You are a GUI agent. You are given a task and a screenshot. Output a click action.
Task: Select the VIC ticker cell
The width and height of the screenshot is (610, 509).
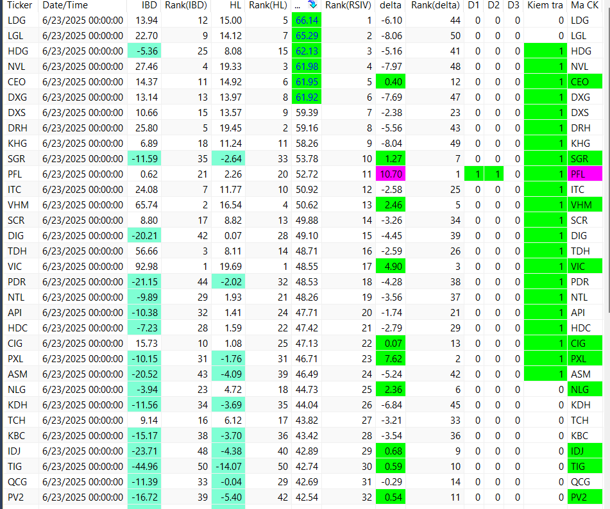21,267
